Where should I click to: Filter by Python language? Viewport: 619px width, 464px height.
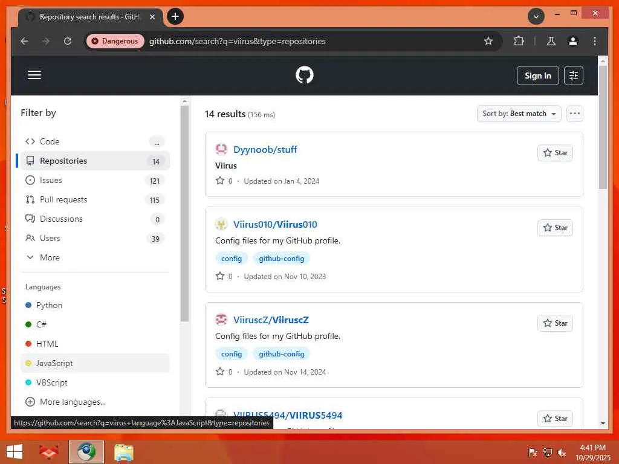point(95,305)
